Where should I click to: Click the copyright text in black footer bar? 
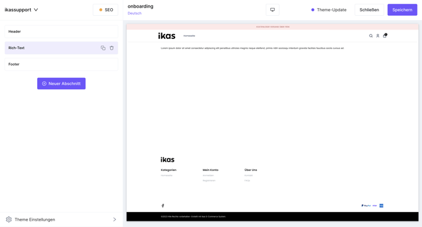click(x=193, y=216)
